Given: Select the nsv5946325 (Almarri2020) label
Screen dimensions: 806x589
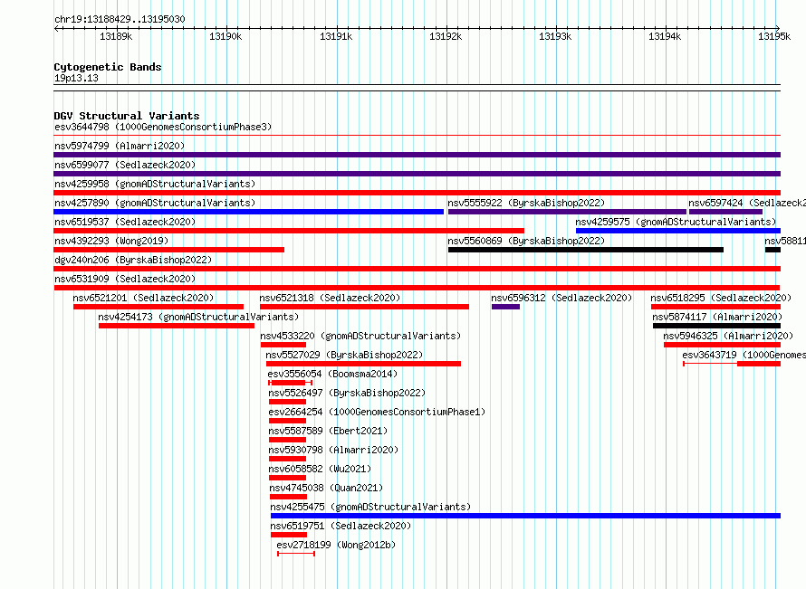Looking at the screenshot, I should coord(728,336).
